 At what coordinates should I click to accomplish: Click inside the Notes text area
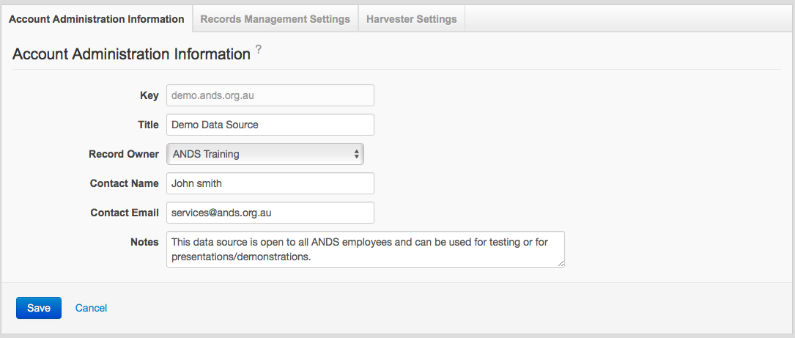(365, 249)
